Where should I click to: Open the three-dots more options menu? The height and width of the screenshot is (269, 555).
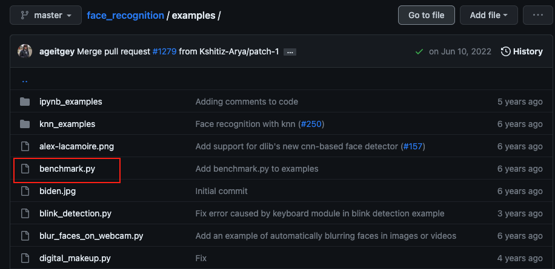[x=537, y=15]
